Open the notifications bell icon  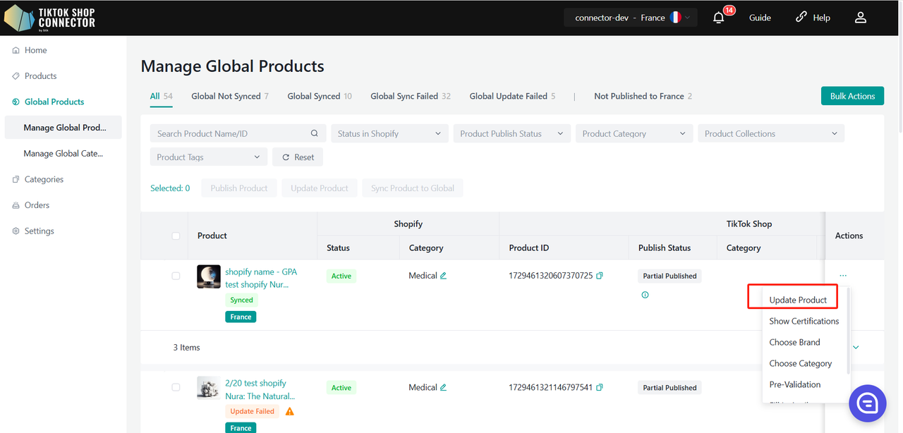(719, 18)
